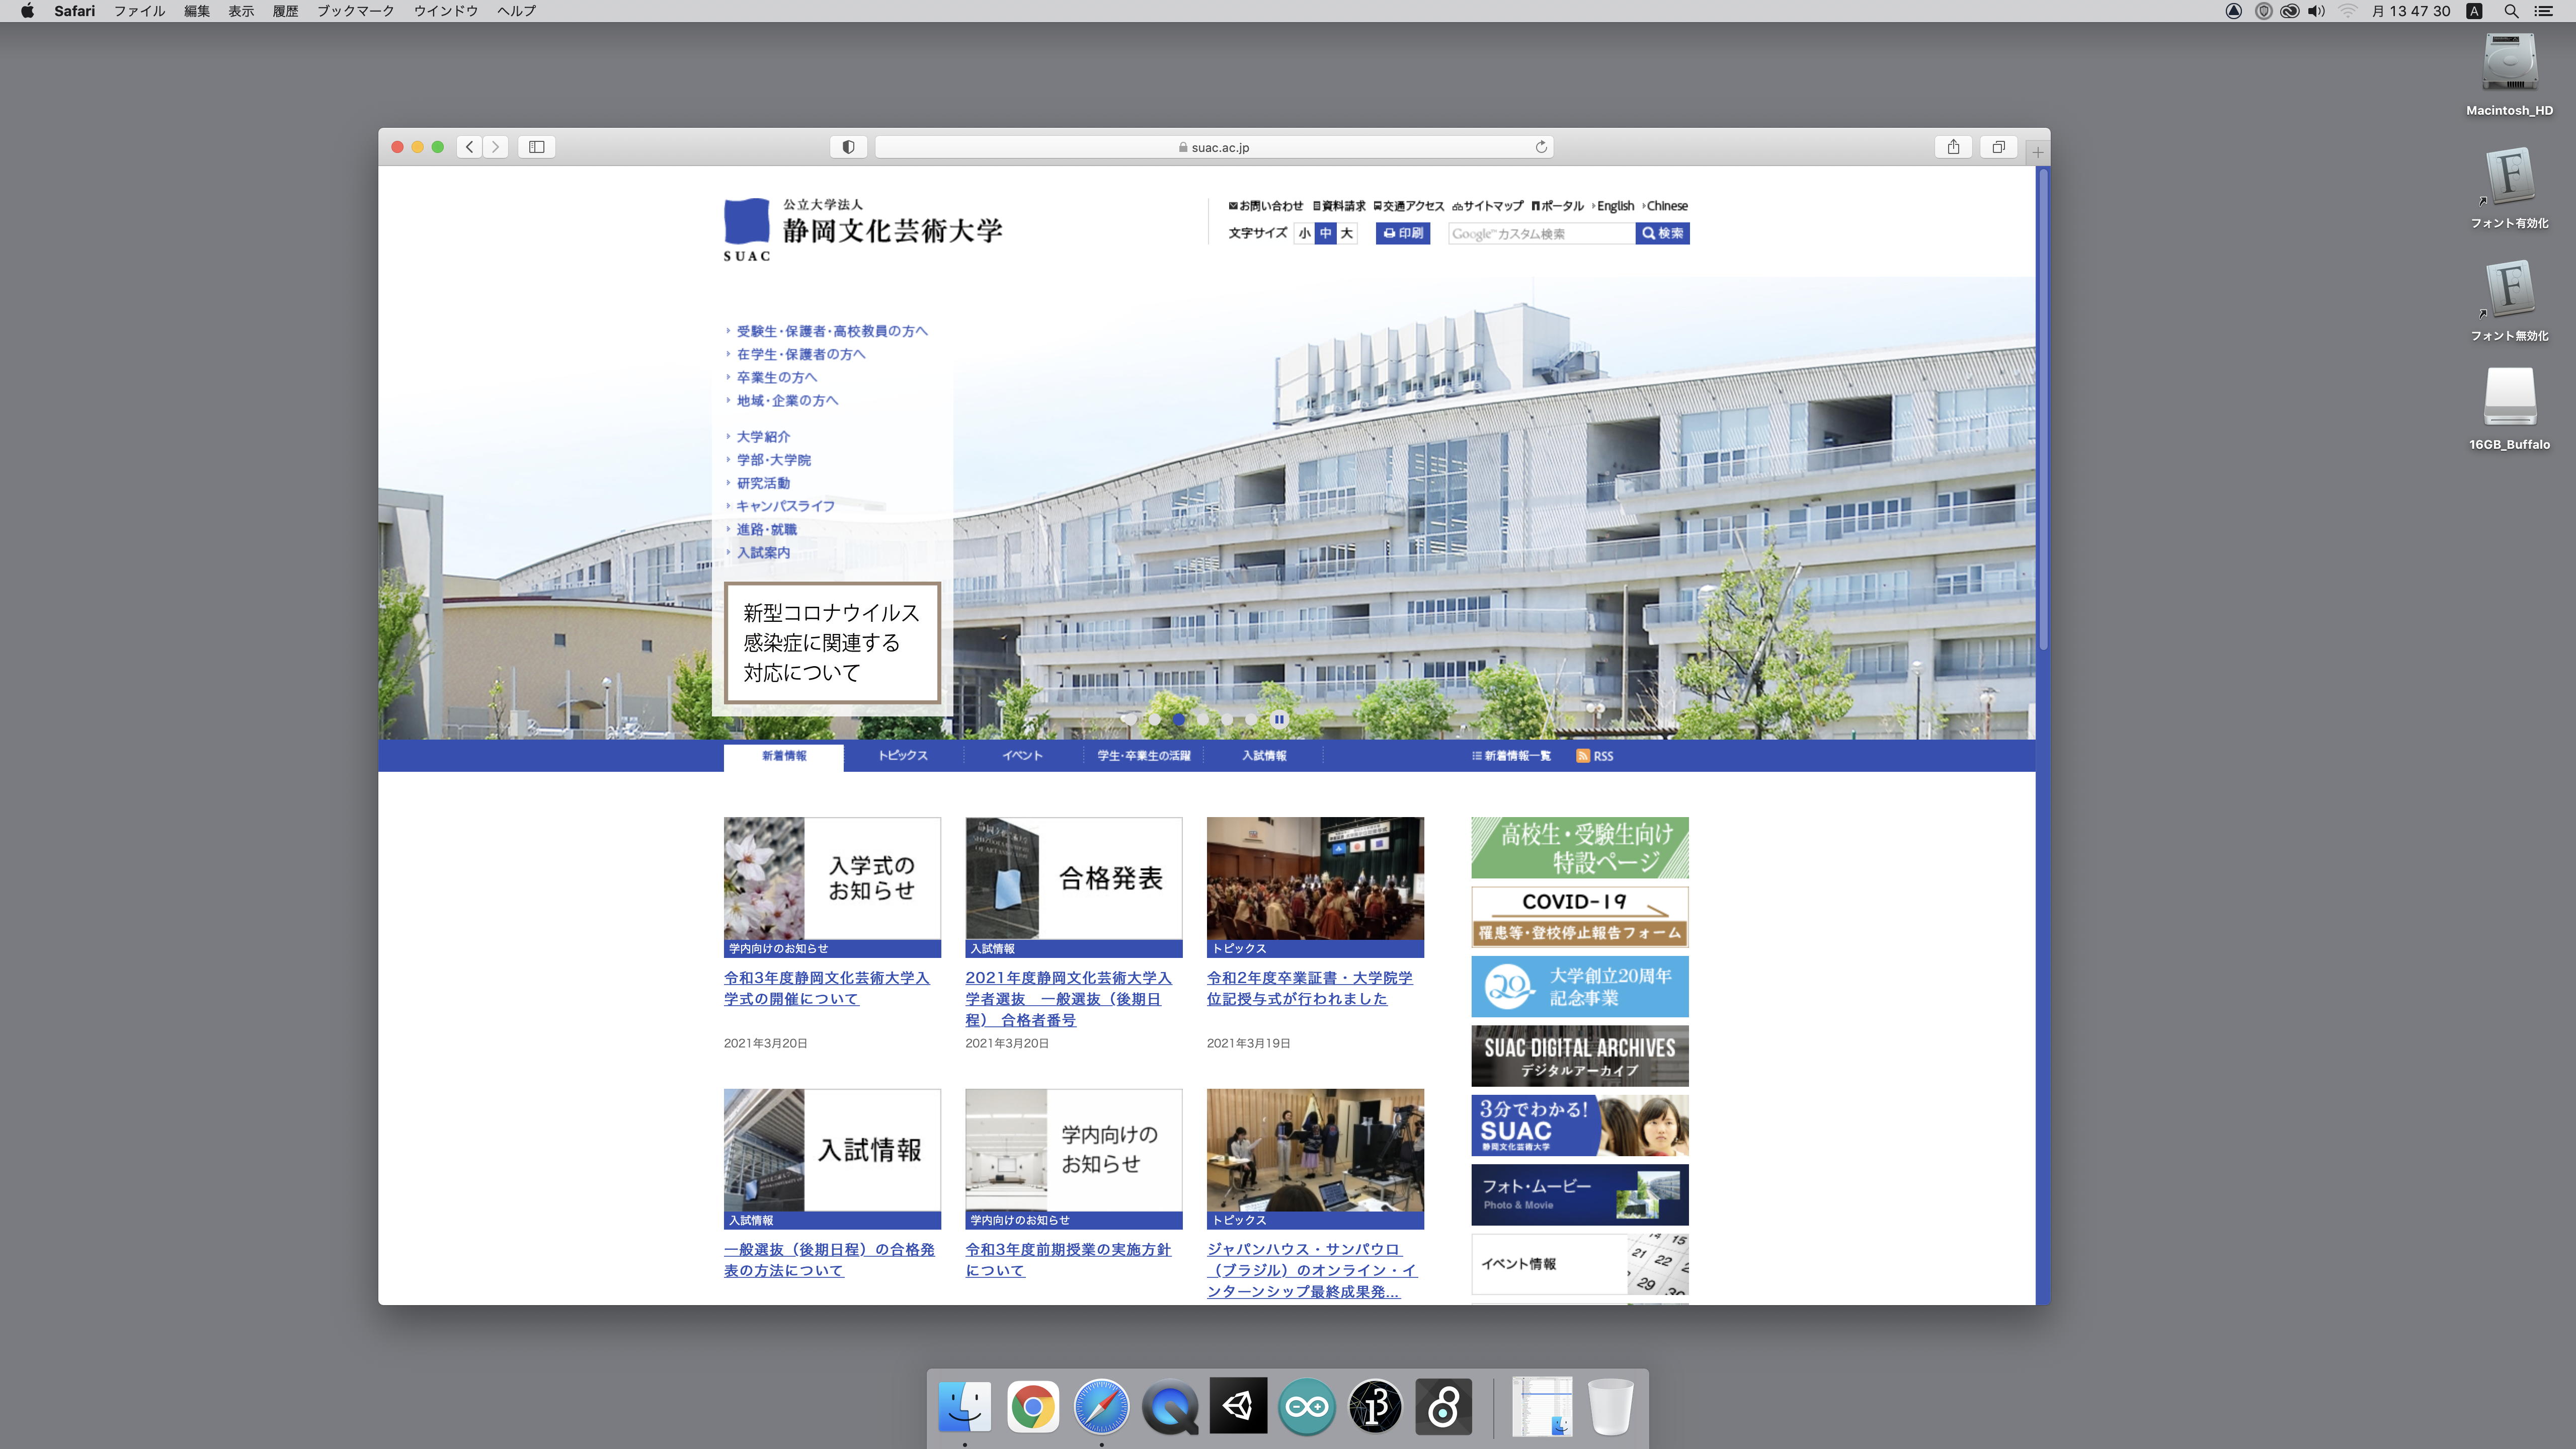The image size is (2576, 1449).
Task: Click the Google custom search field
Action: pos(1540,233)
